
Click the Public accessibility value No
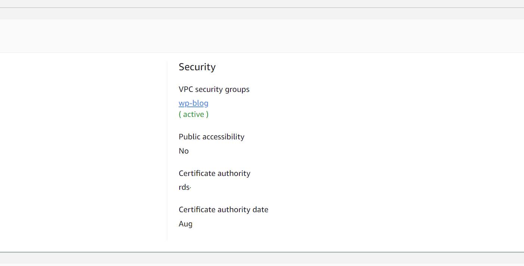pyautogui.click(x=183, y=151)
